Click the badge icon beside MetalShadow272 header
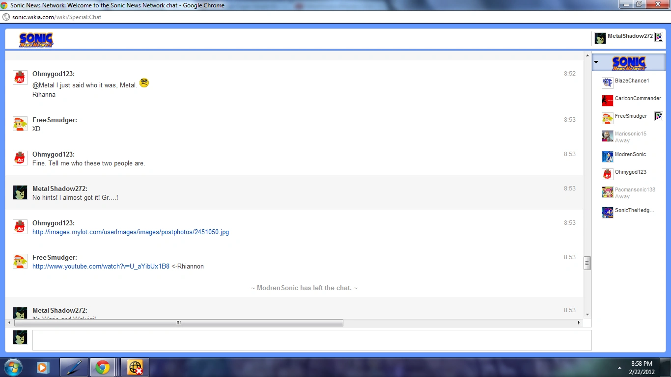The width and height of the screenshot is (671, 377). [x=659, y=37]
